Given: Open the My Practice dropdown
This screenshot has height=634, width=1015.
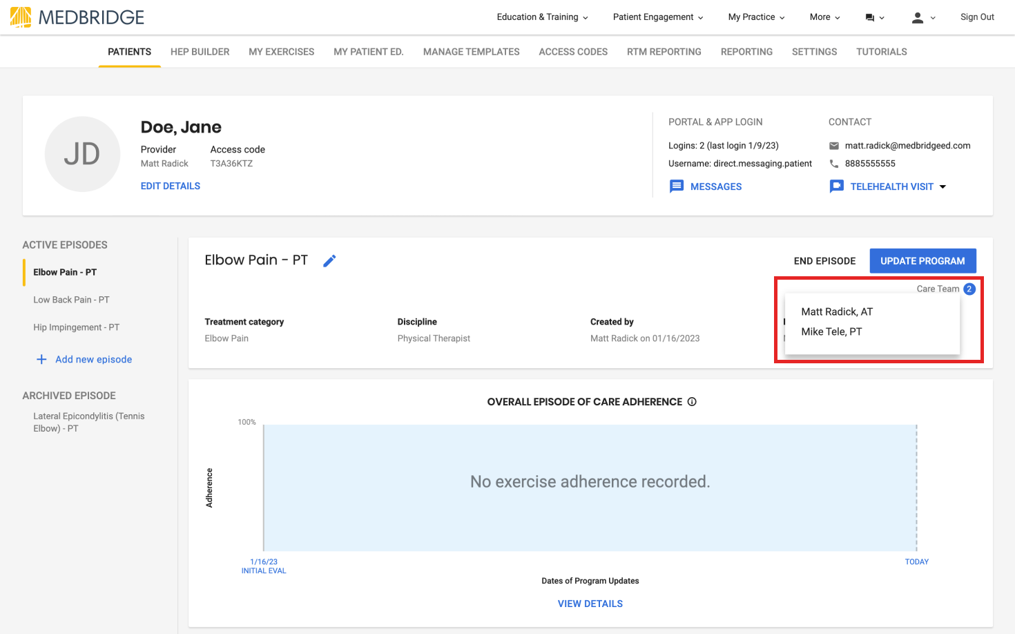Looking at the screenshot, I should (x=756, y=17).
